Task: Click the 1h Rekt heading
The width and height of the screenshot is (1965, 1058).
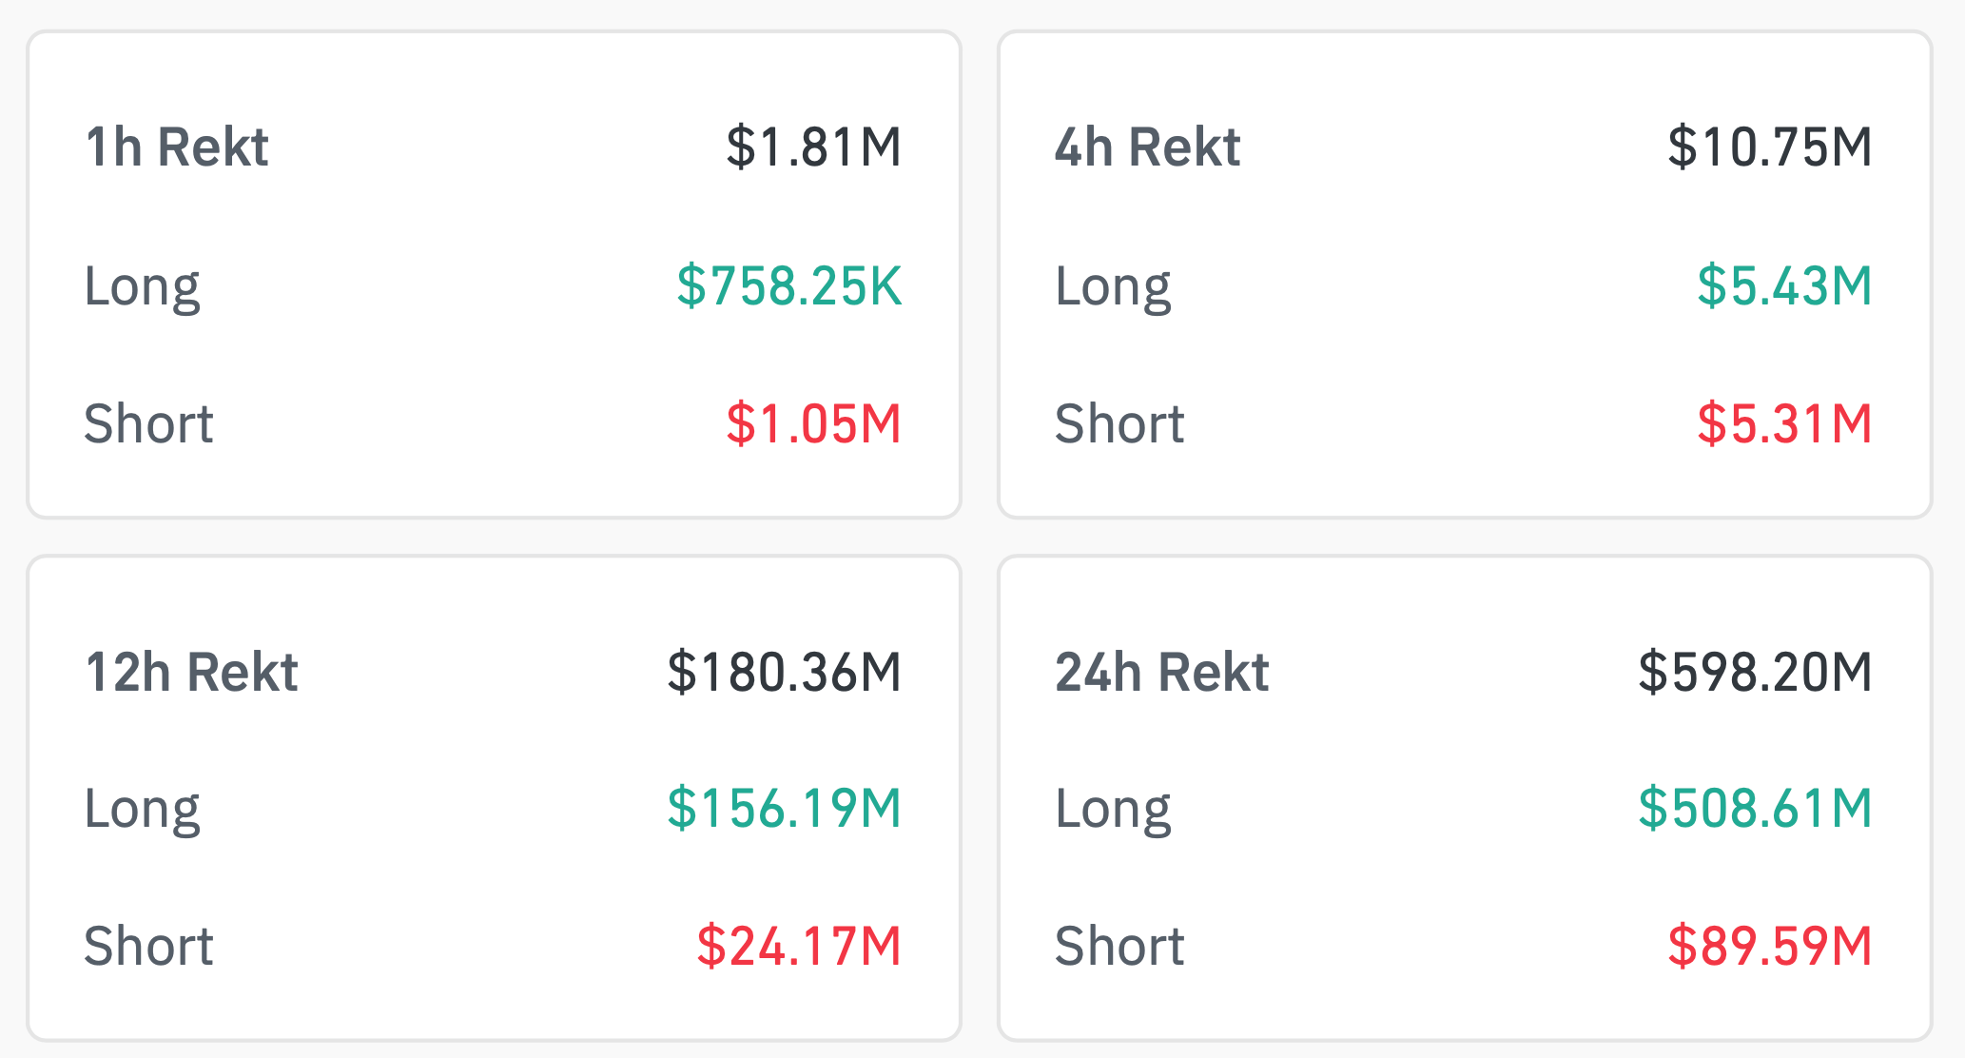Action: coord(177,147)
